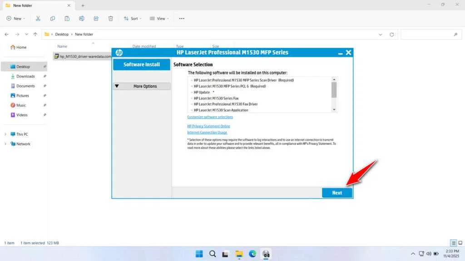Click the See more toolbar menu
Screen dimensions: 465x261
click(181, 18)
